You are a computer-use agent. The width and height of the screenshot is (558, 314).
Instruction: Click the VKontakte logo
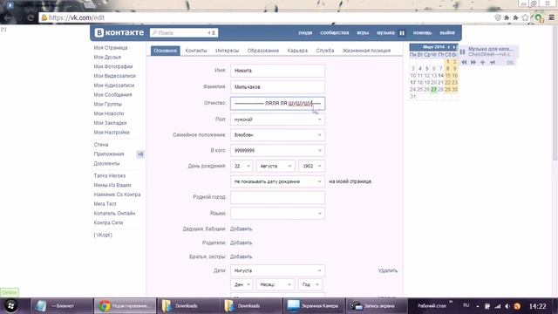tap(119, 32)
